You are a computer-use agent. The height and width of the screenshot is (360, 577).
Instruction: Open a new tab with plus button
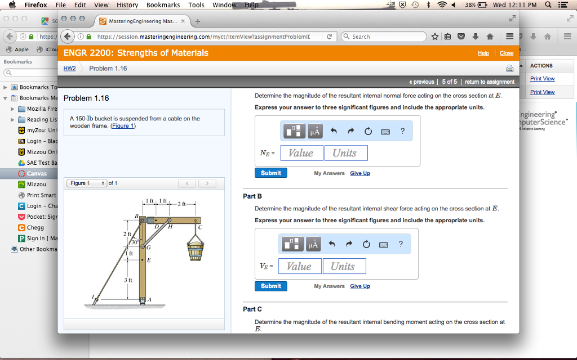(x=198, y=21)
